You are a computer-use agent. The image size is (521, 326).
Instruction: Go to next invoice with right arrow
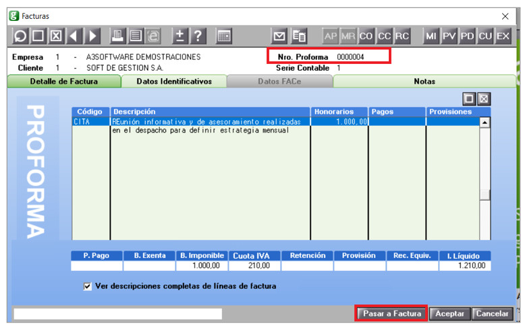pyautogui.click(x=92, y=36)
